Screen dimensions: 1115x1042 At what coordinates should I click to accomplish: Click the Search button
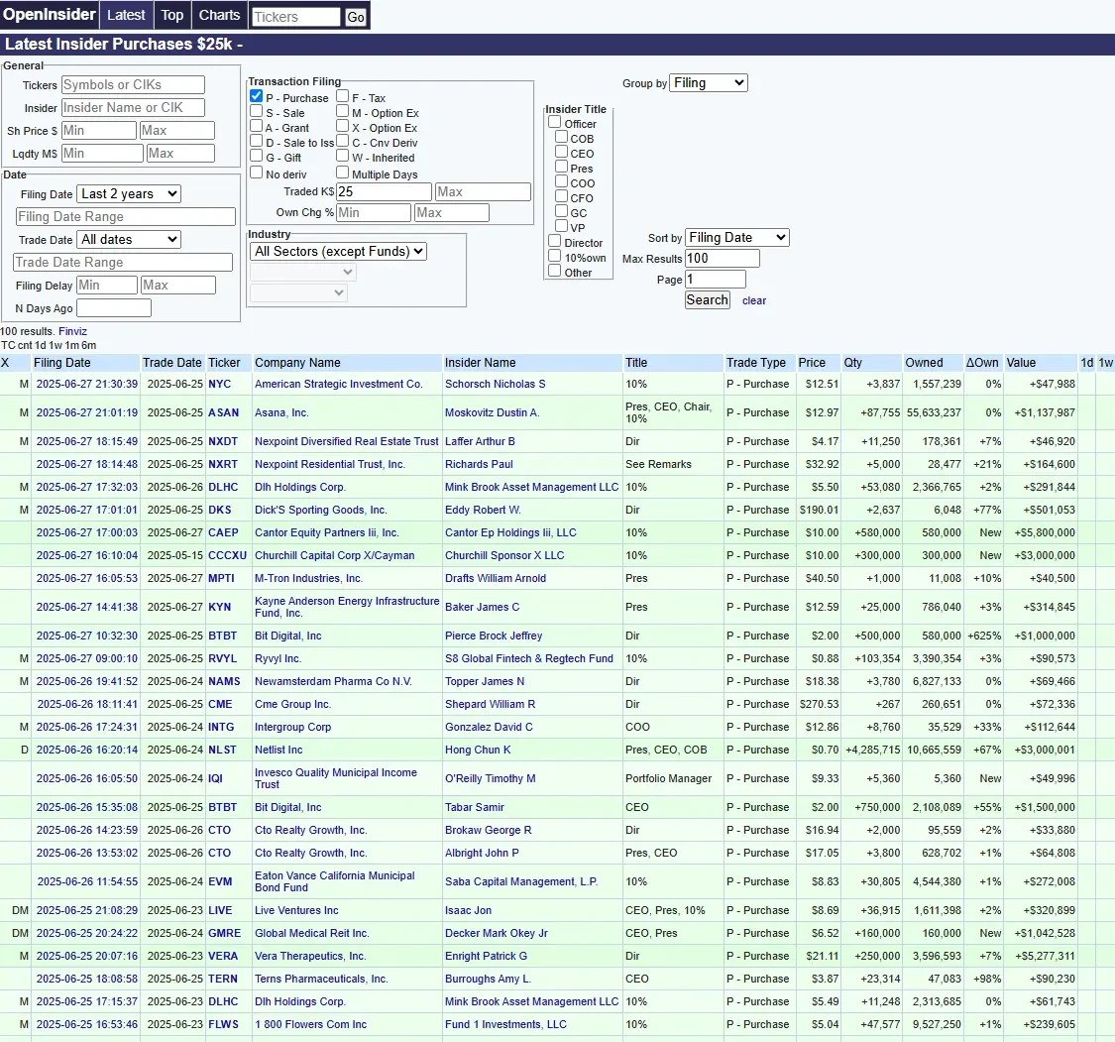pos(707,300)
